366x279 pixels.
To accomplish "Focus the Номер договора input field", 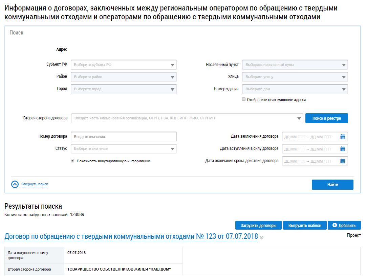I will 124,137.
